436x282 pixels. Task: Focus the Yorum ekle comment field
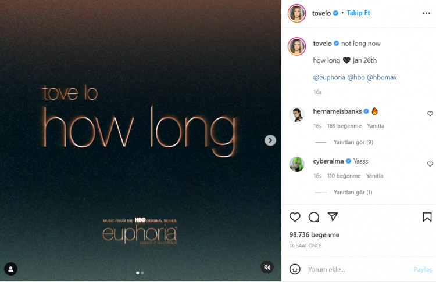coord(359,269)
